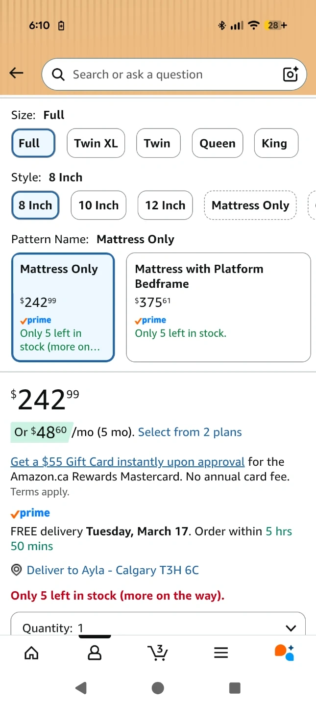Viewport: 316px width, 706px height.
Task: Expand the Quantity dropdown
Action: point(158,627)
